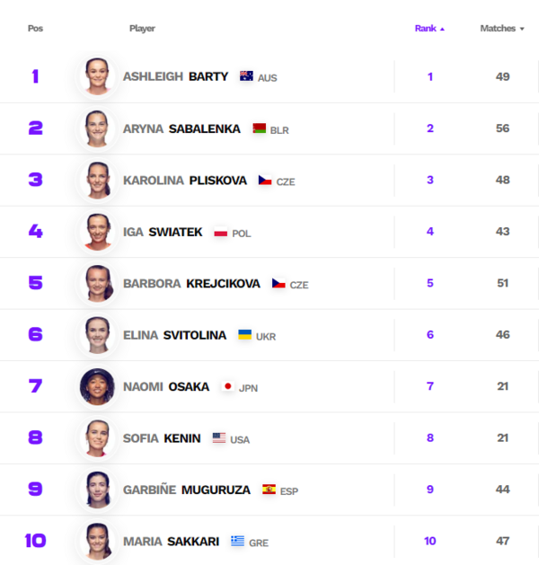The width and height of the screenshot is (539, 565).
Task: Click Elina Svitolina's profile photo
Action: click(97, 335)
